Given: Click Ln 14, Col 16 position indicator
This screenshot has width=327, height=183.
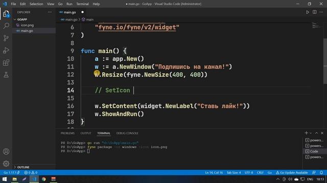Looking at the screenshot, I should coord(214,173).
